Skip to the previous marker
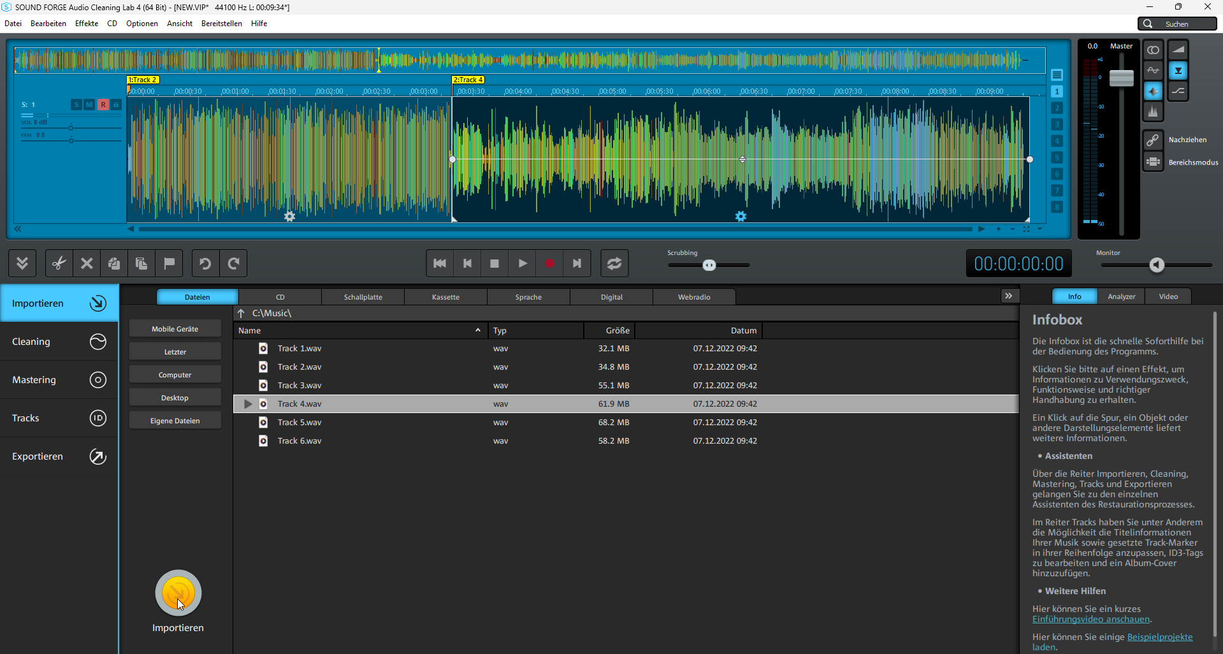1223x654 pixels. tap(467, 263)
